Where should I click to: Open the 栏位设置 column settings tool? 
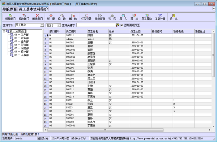[x=86, y=17]
